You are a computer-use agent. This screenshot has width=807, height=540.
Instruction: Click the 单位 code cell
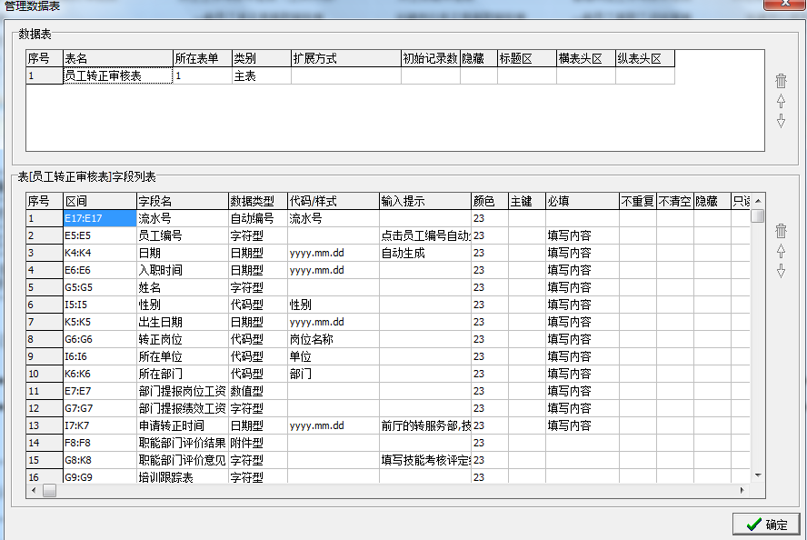334,356
